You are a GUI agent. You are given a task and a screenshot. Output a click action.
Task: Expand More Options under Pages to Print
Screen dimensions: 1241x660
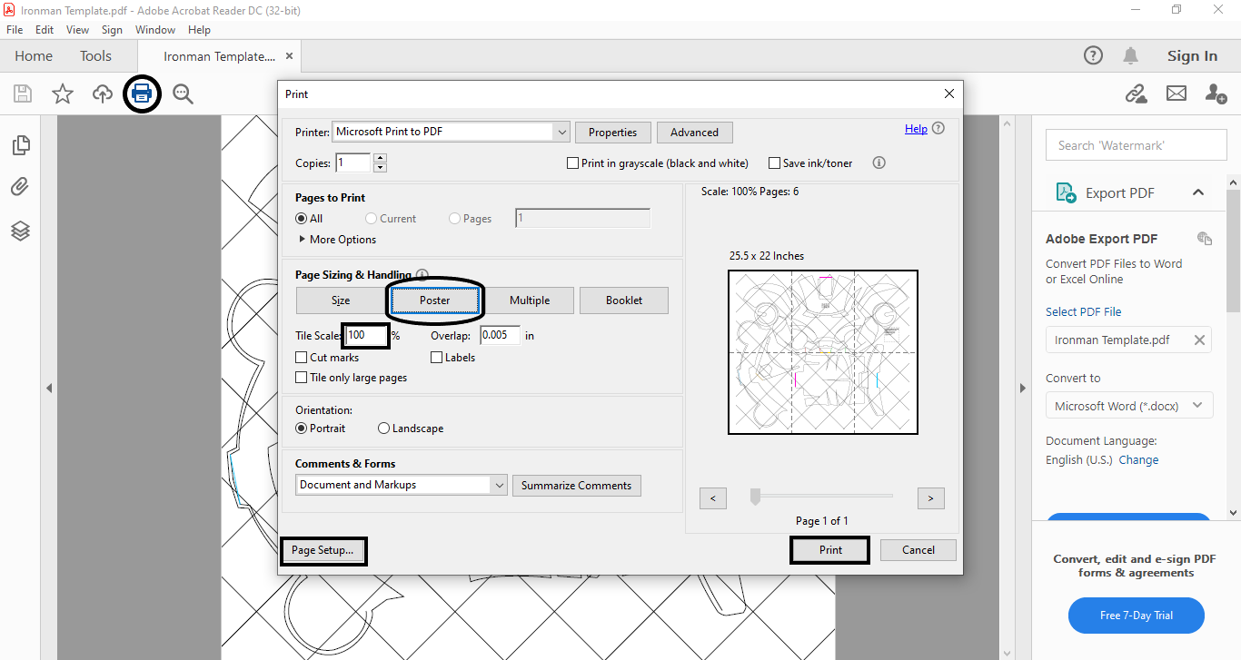point(337,240)
